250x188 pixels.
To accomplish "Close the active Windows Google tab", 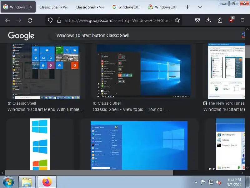I will click(x=31, y=7).
